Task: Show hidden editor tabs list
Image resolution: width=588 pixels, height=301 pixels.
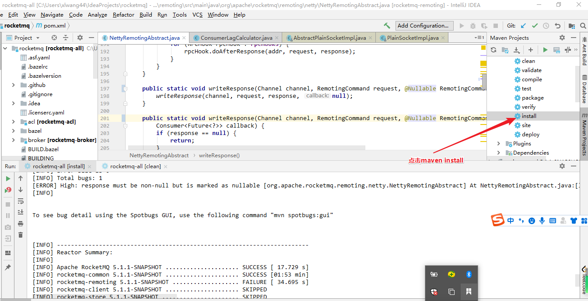Action: pos(479,38)
